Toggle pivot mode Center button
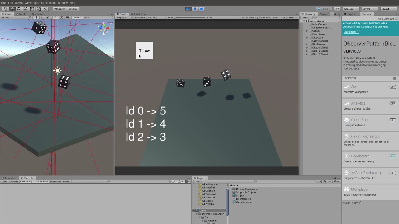This screenshot has width=399, height=224. point(59,9)
